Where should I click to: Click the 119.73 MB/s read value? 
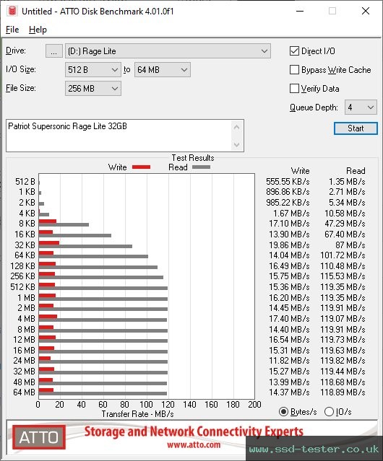coord(343,340)
